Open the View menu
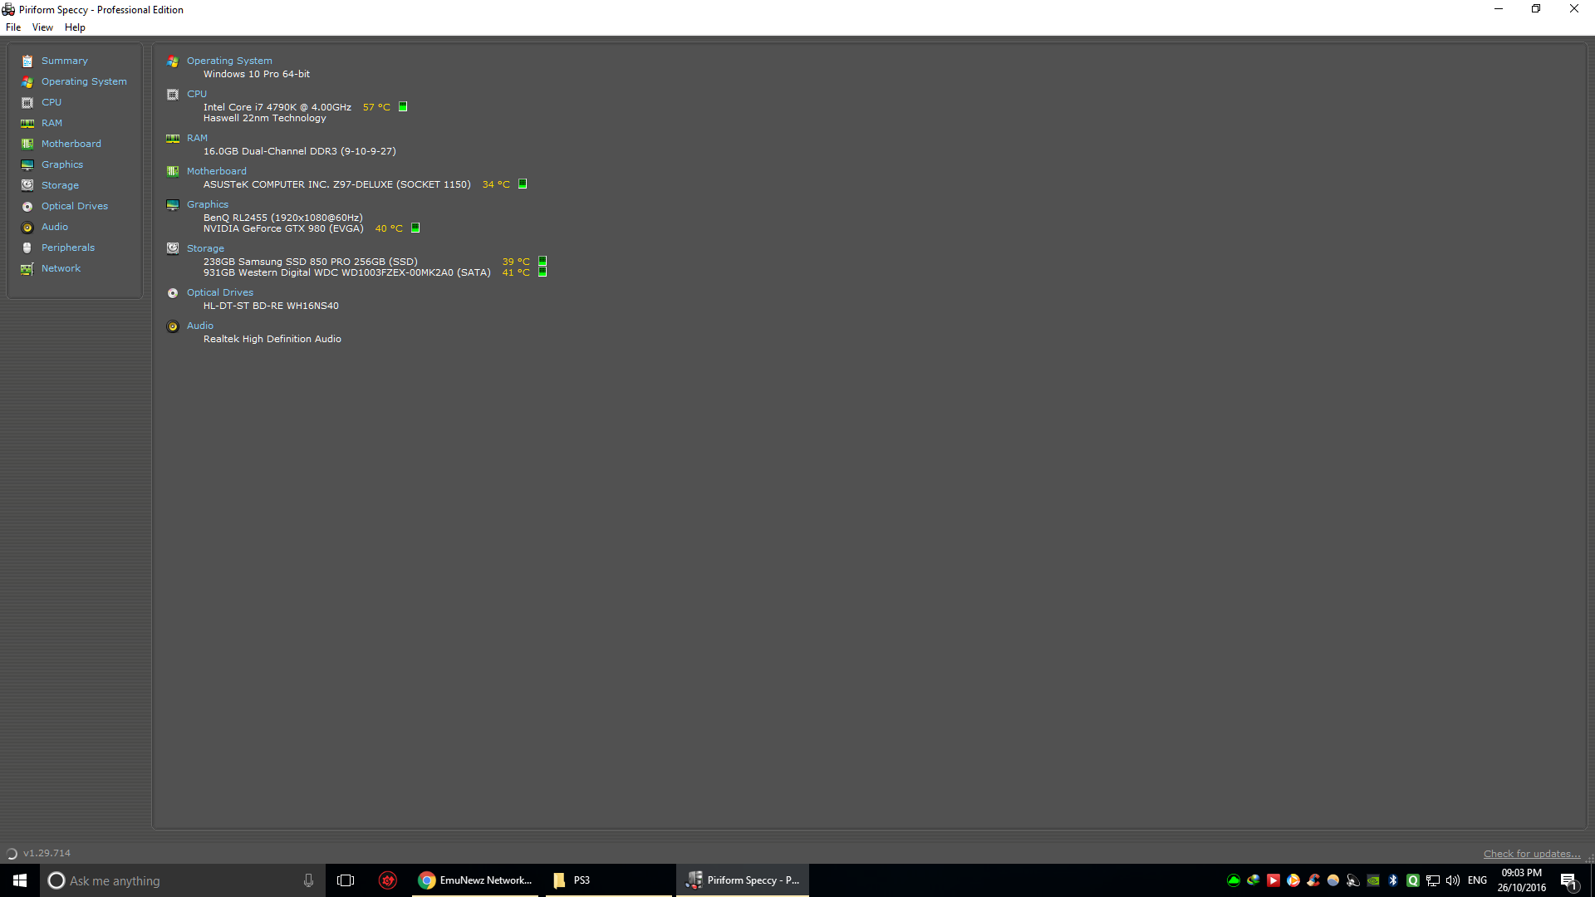The image size is (1595, 897). 42,27
